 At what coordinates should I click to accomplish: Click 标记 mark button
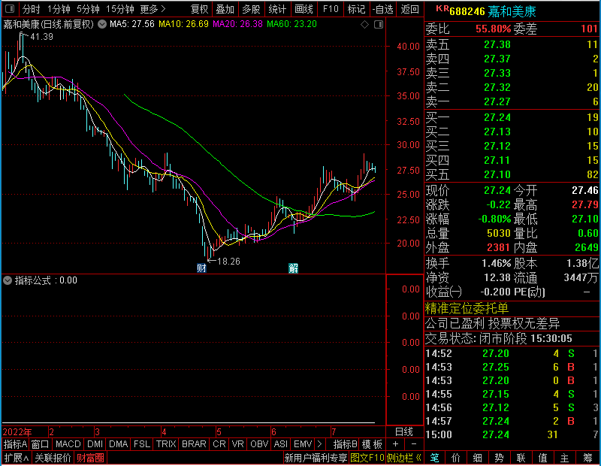356,9
